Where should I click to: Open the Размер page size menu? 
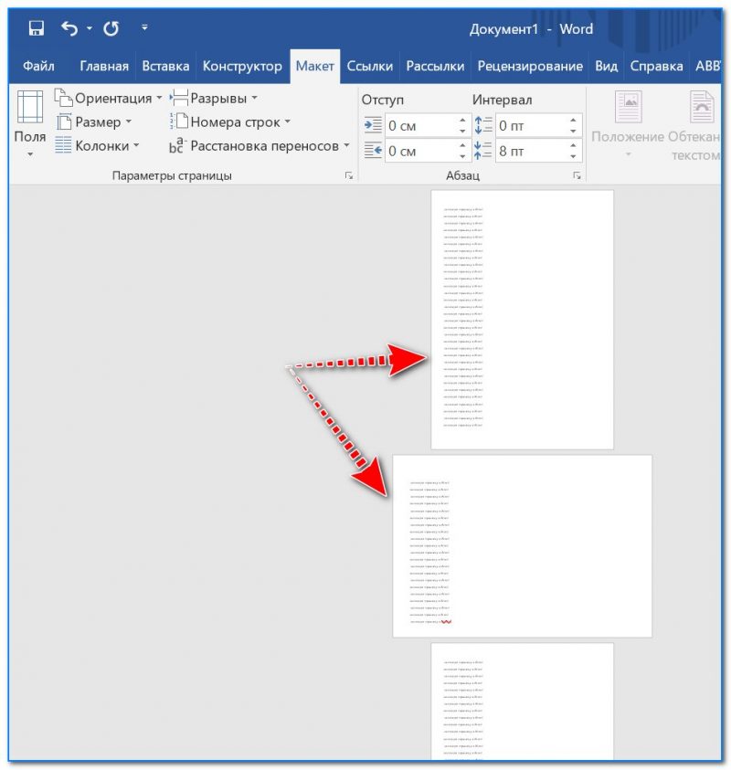click(94, 121)
